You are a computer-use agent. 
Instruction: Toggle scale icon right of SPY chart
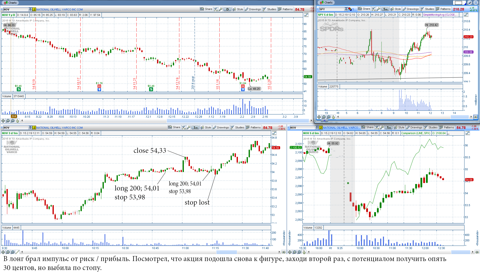[x=466, y=15]
